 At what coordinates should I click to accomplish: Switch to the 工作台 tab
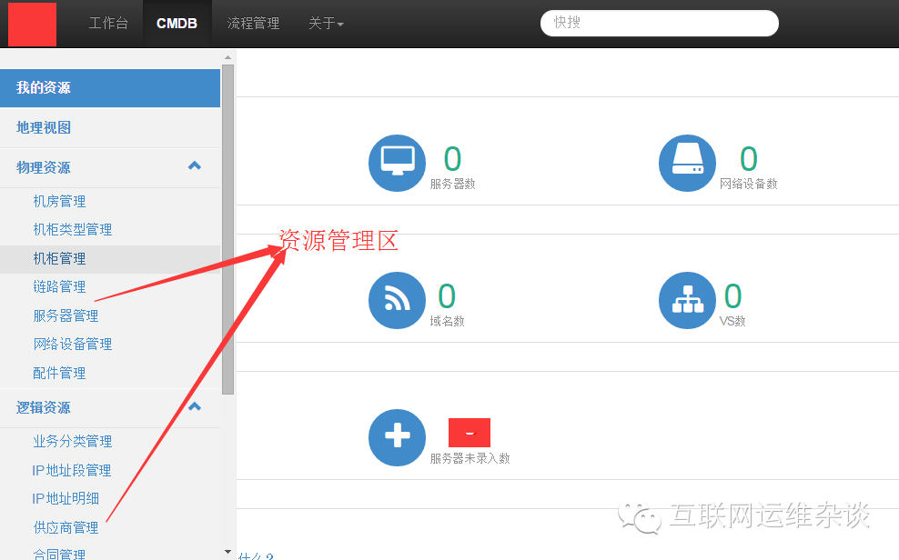coord(108,24)
